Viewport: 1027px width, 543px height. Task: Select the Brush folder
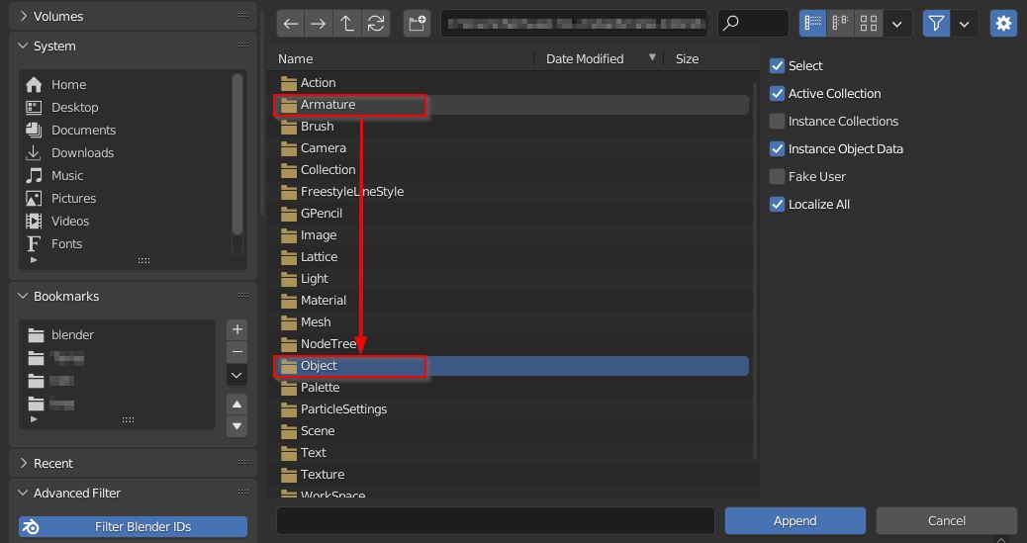(513, 127)
